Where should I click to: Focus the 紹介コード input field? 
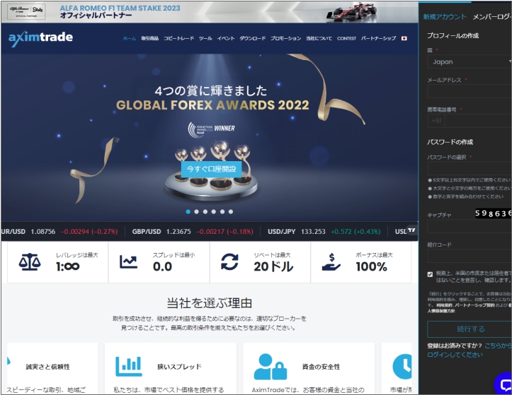pos(470,256)
